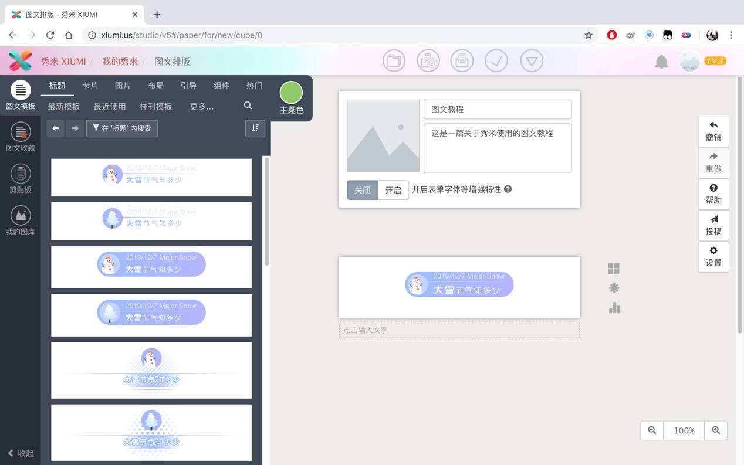Click the bar chart icon beside title block
Image resolution: width=744 pixels, height=465 pixels.
click(x=614, y=308)
